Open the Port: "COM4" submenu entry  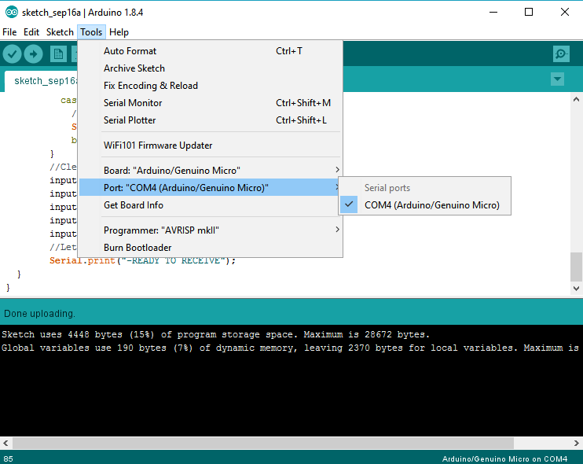(x=210, y=187)
